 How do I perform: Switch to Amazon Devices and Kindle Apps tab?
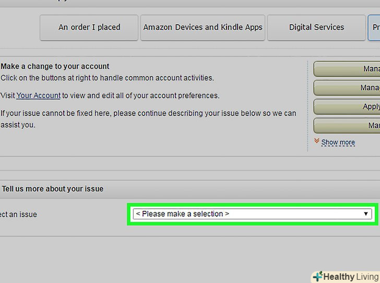pos(203,27)
